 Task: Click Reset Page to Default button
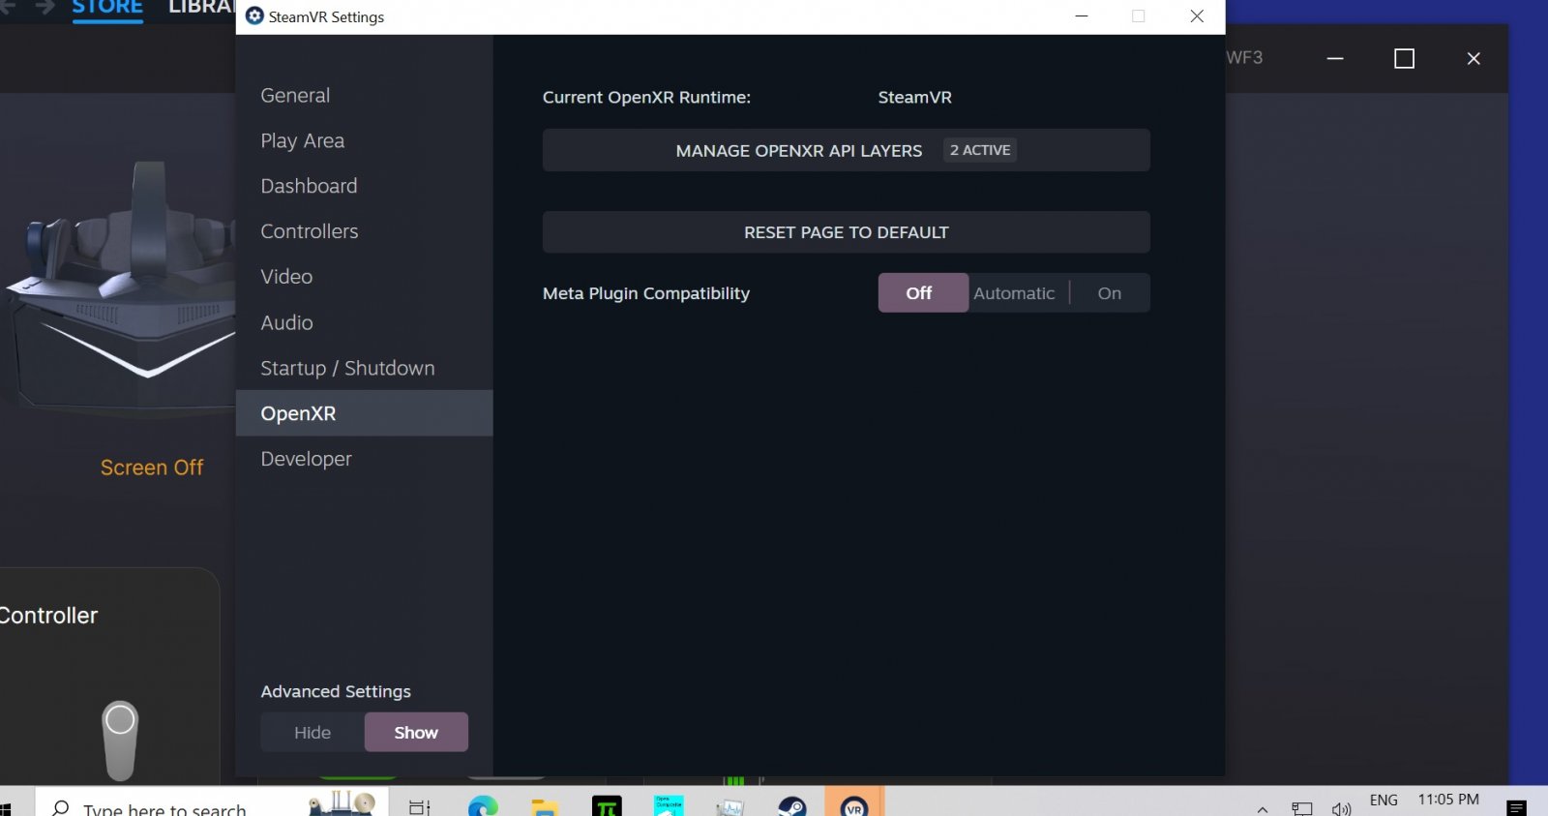(846, 232)
